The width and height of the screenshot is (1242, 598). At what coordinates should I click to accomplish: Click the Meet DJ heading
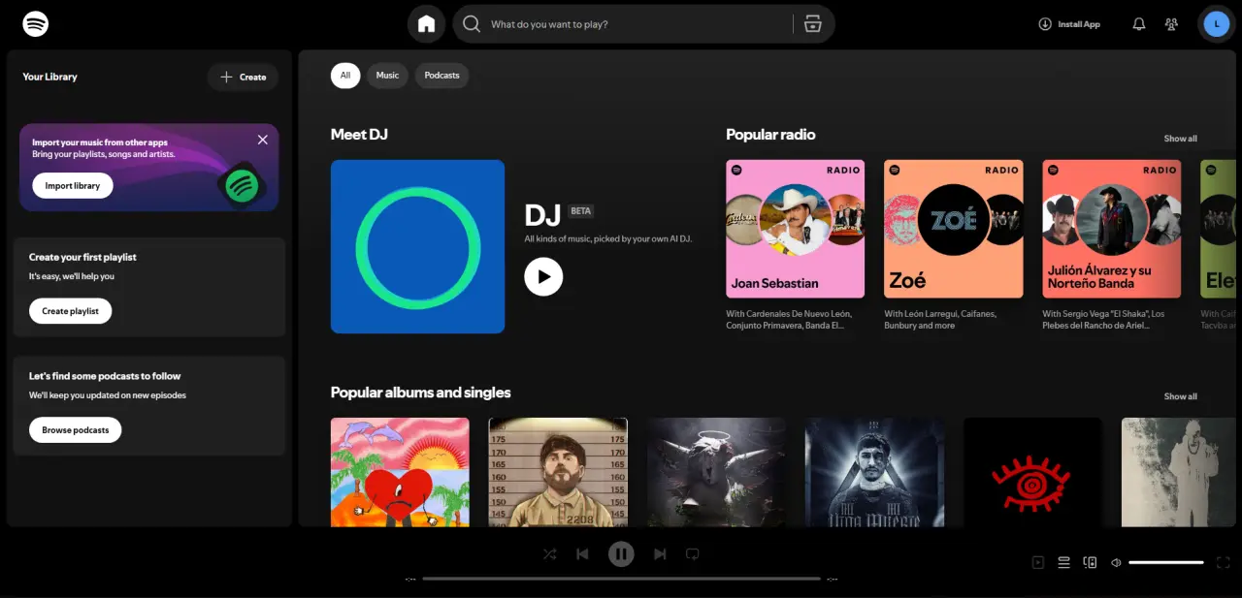pos(359,135)
